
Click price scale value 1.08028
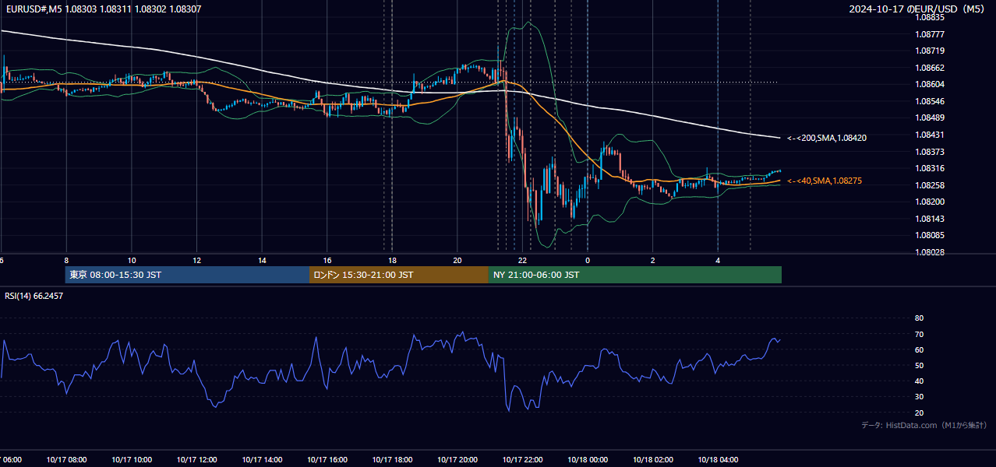(x=930, y=252)
